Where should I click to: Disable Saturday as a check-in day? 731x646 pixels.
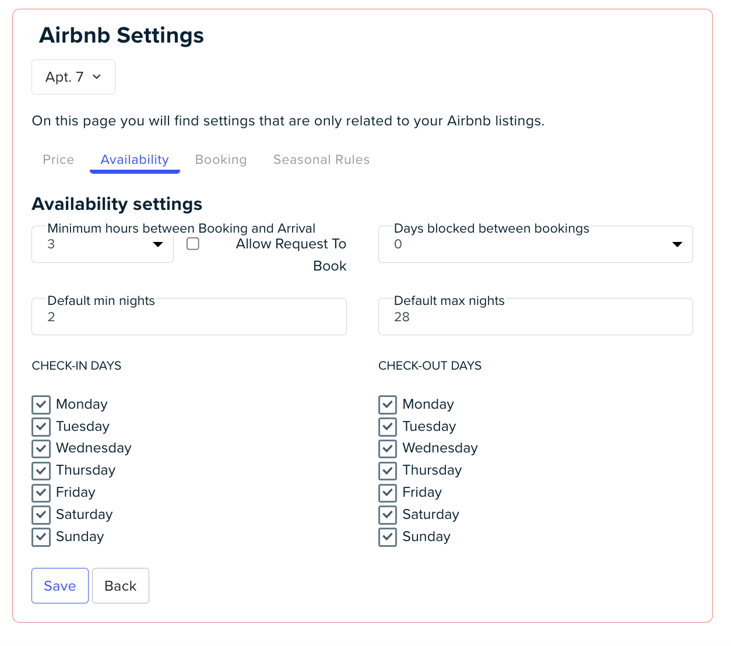[41, 515]
